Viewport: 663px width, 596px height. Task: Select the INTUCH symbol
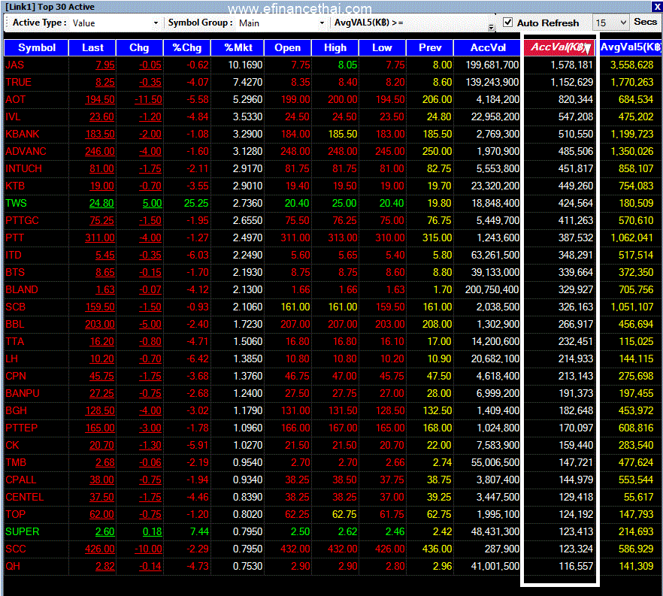pos(24,169)
